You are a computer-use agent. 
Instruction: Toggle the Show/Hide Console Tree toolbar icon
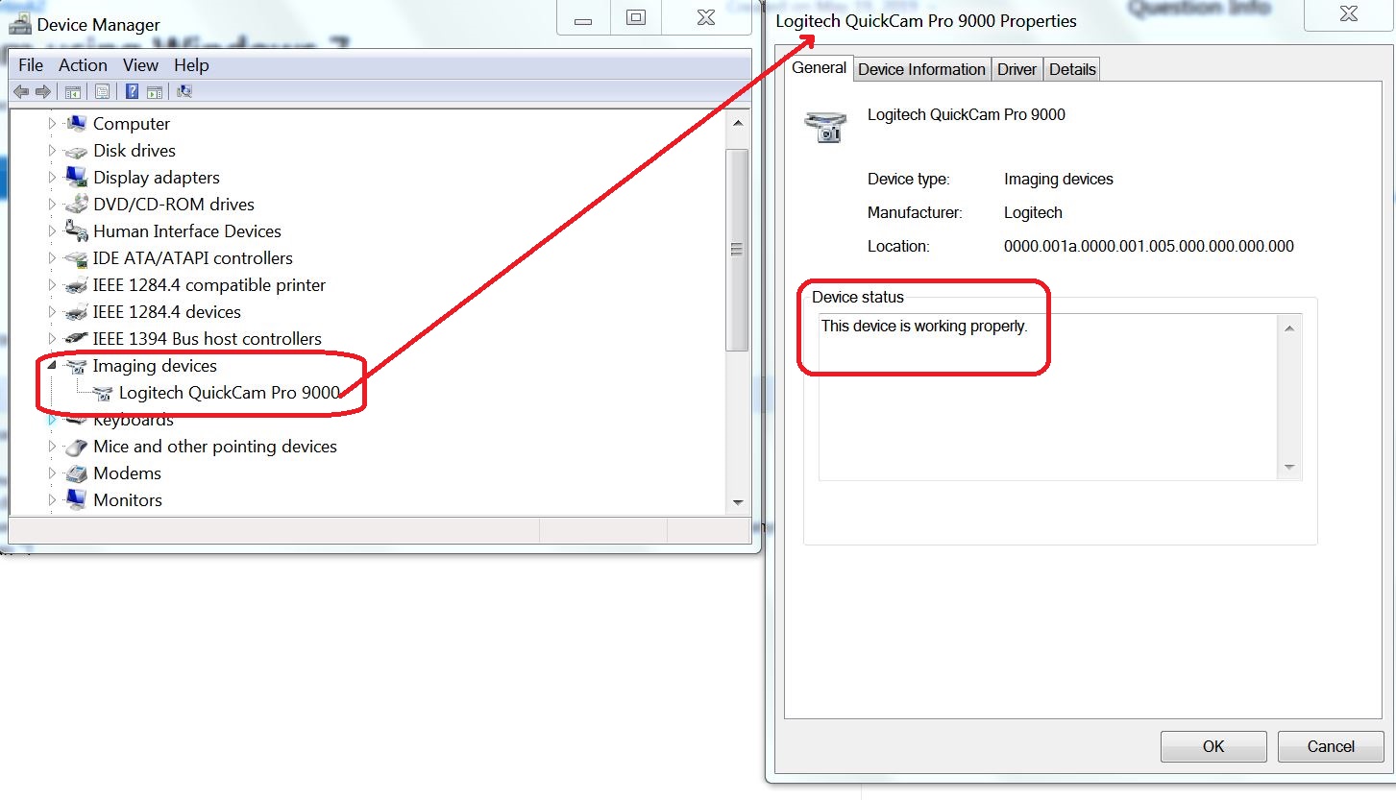(72, 92)
